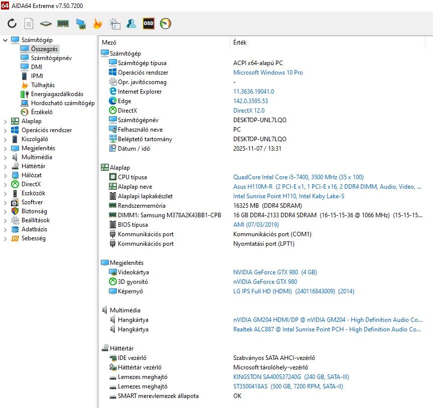This screenshot has height=408, width=433.
Task: Open the AMI (07/03/2019) BIOS link
Action: (256, 224)
